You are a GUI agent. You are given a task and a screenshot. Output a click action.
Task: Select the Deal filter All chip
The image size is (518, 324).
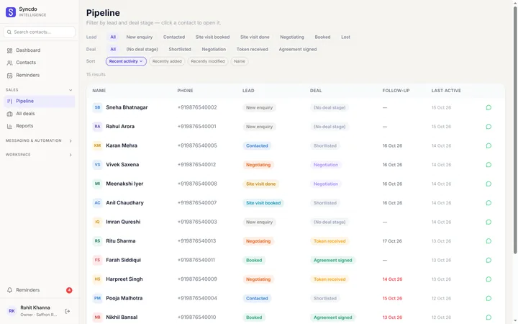113,49
